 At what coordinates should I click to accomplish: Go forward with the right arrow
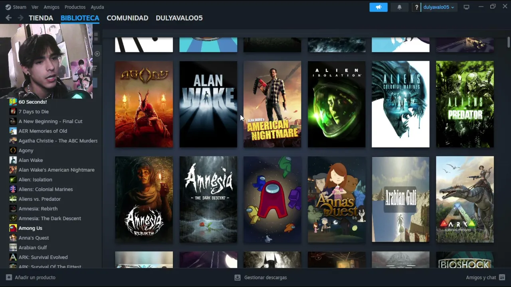click(x=20, y=18)
